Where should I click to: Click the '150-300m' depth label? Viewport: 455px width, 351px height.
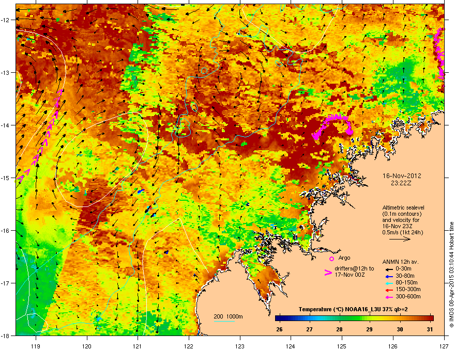(x=408, y=289)
